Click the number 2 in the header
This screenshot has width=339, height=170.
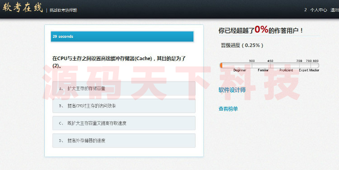306,10
